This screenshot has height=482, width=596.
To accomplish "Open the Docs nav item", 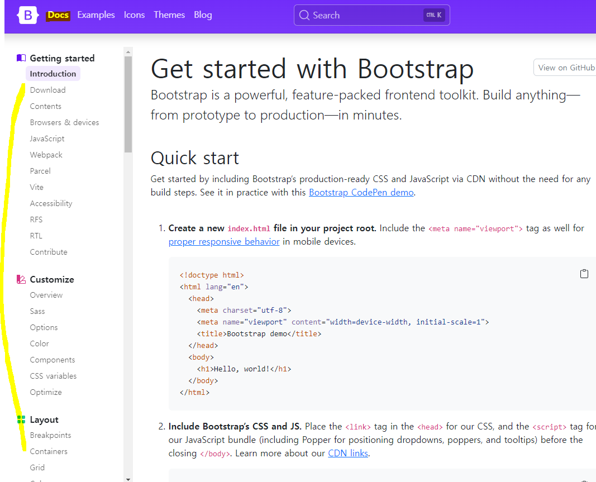I will [58, 15].
